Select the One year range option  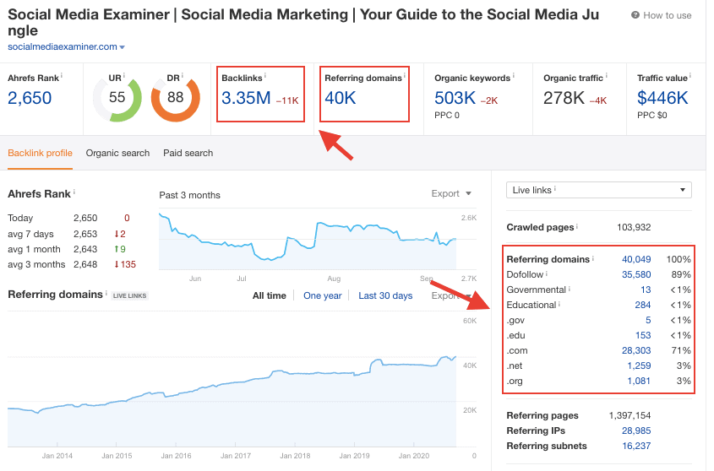[x=322, y=296]
